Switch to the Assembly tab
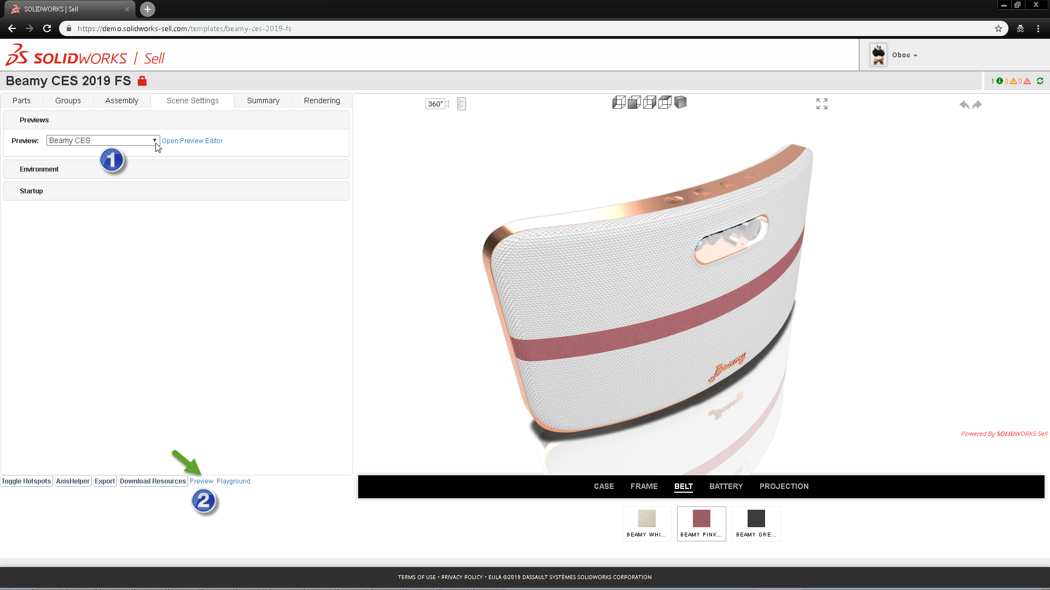This screenshot has height=590, width=1050. pyautogui.click(x=121, y=101)
